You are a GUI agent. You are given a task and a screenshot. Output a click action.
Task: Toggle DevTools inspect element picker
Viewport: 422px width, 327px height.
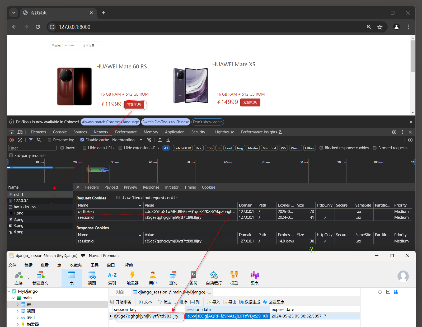12,132
